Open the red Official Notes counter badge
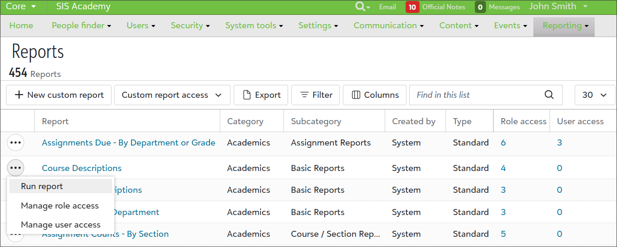Viewport: 617px width, 247px height. click(412, 7)
